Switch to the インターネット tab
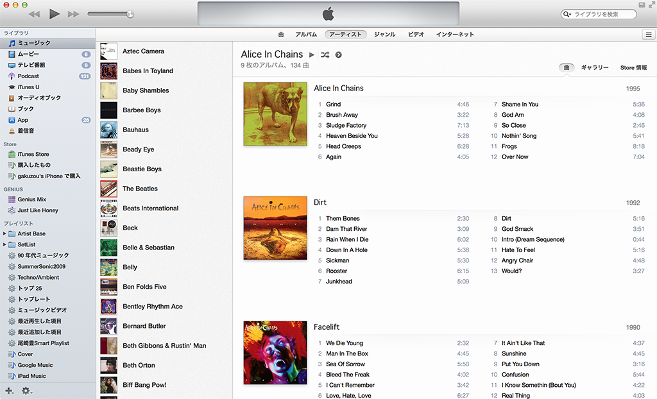 [455, 35]
